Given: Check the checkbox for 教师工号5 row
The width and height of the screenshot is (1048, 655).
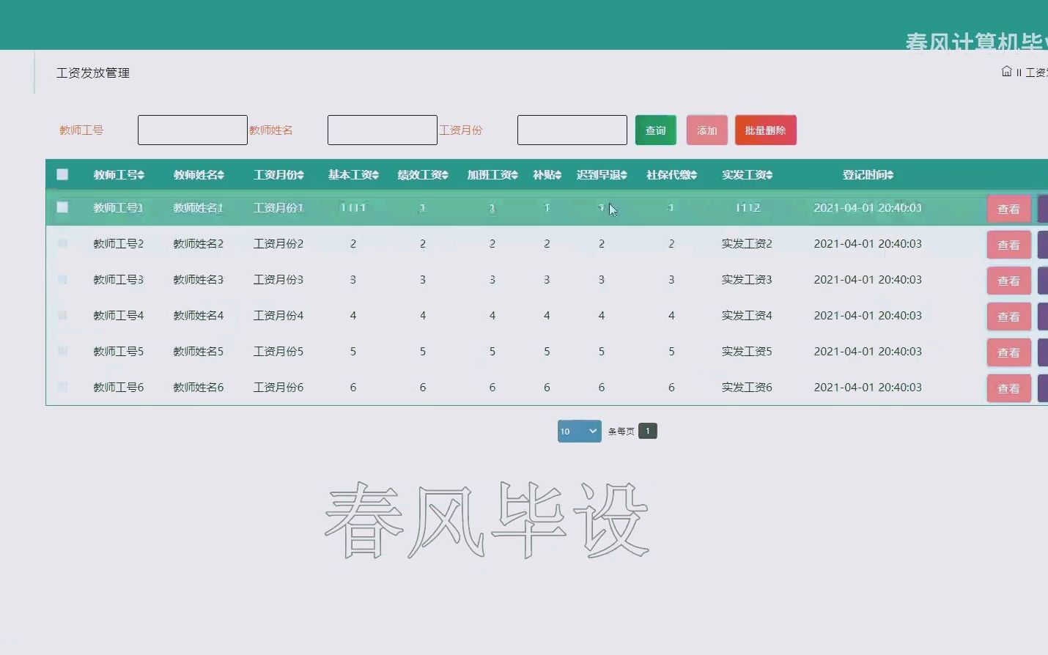Looking at the screenshot, I should point(62,351).
